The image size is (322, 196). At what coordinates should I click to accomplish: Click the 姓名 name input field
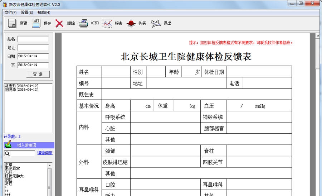(x=33, y=39)
